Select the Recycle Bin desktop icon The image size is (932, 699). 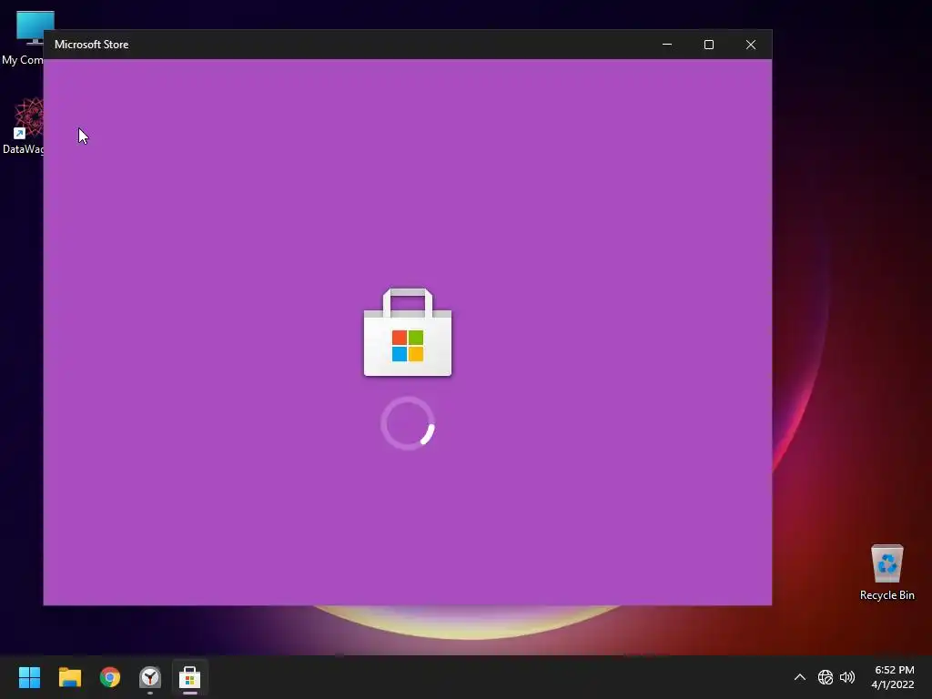click(886, 572)
